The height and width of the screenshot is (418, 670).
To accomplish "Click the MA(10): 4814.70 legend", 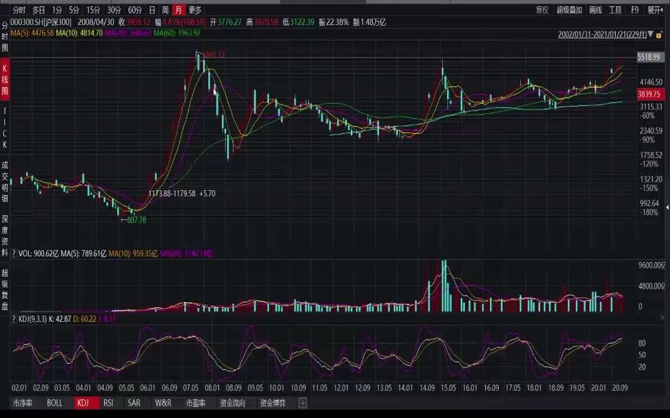I will (x=79, y=33).
